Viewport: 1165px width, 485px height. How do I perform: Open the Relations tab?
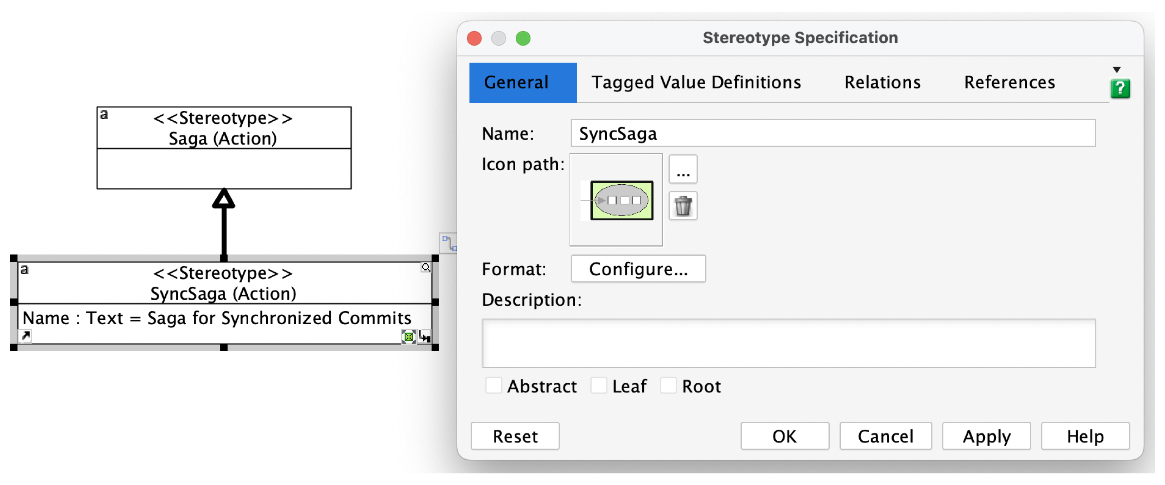(882, 83)
